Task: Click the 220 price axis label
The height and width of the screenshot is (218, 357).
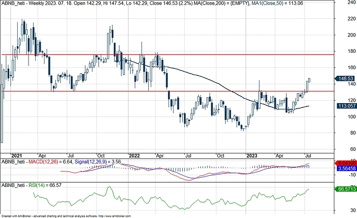Action: [x=352, y=18]
